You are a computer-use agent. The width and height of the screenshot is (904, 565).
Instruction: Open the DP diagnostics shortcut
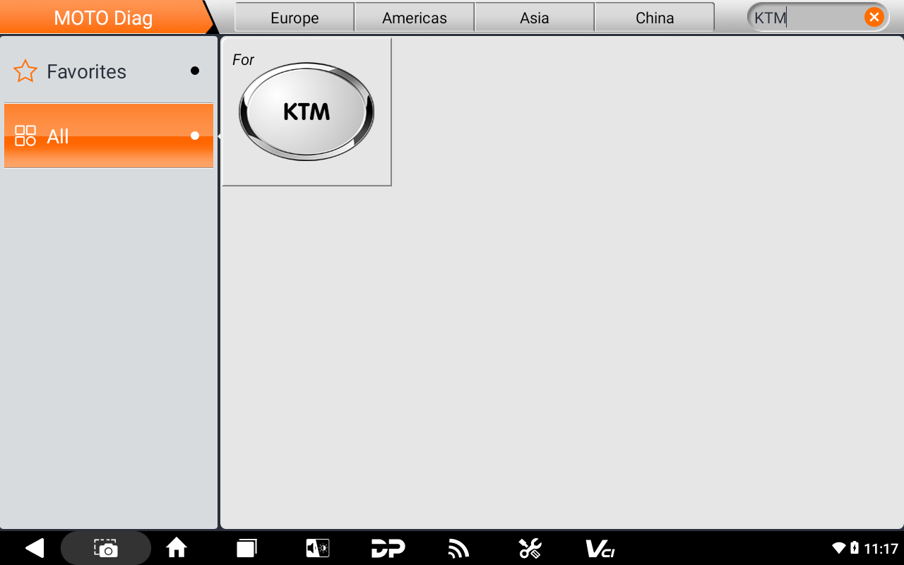pyautogui.click(x=388, y=548)
